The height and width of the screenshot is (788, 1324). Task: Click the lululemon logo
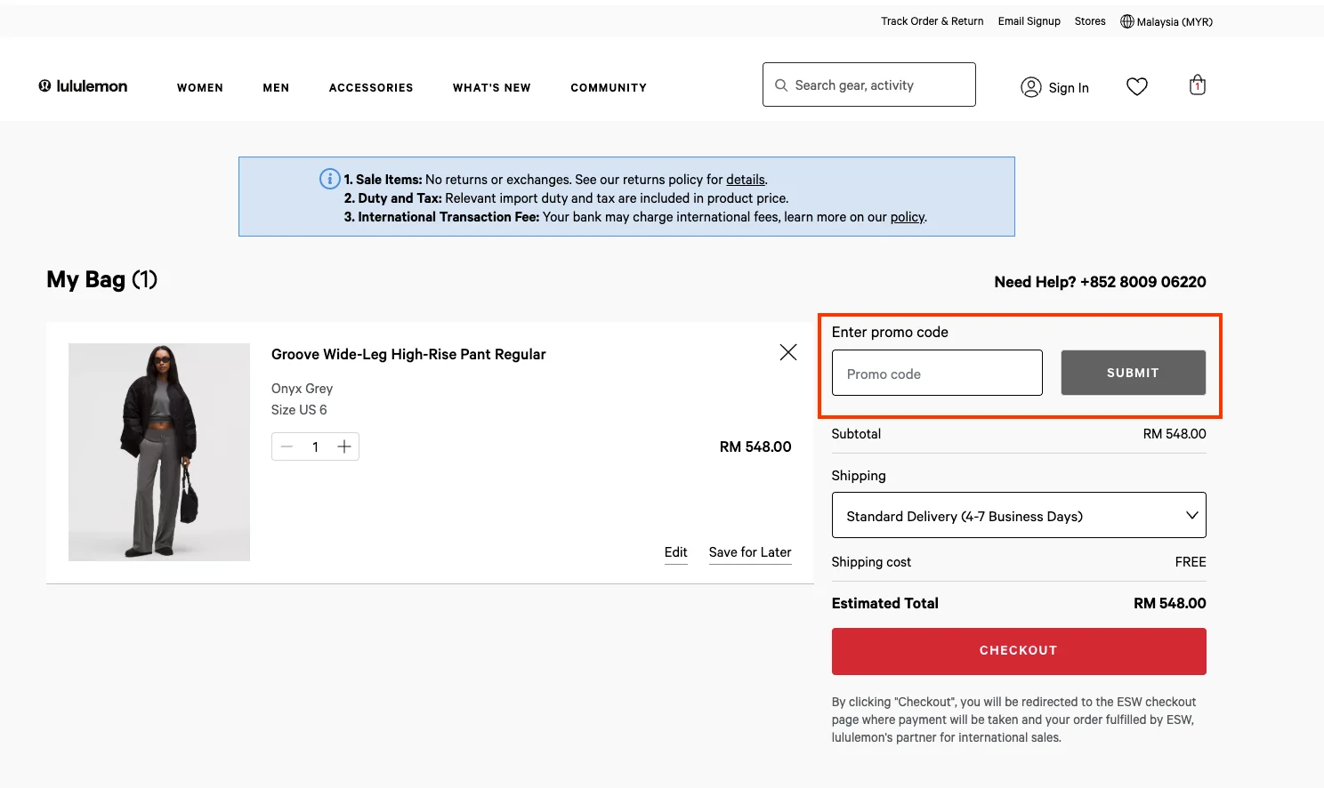point(83,86)
